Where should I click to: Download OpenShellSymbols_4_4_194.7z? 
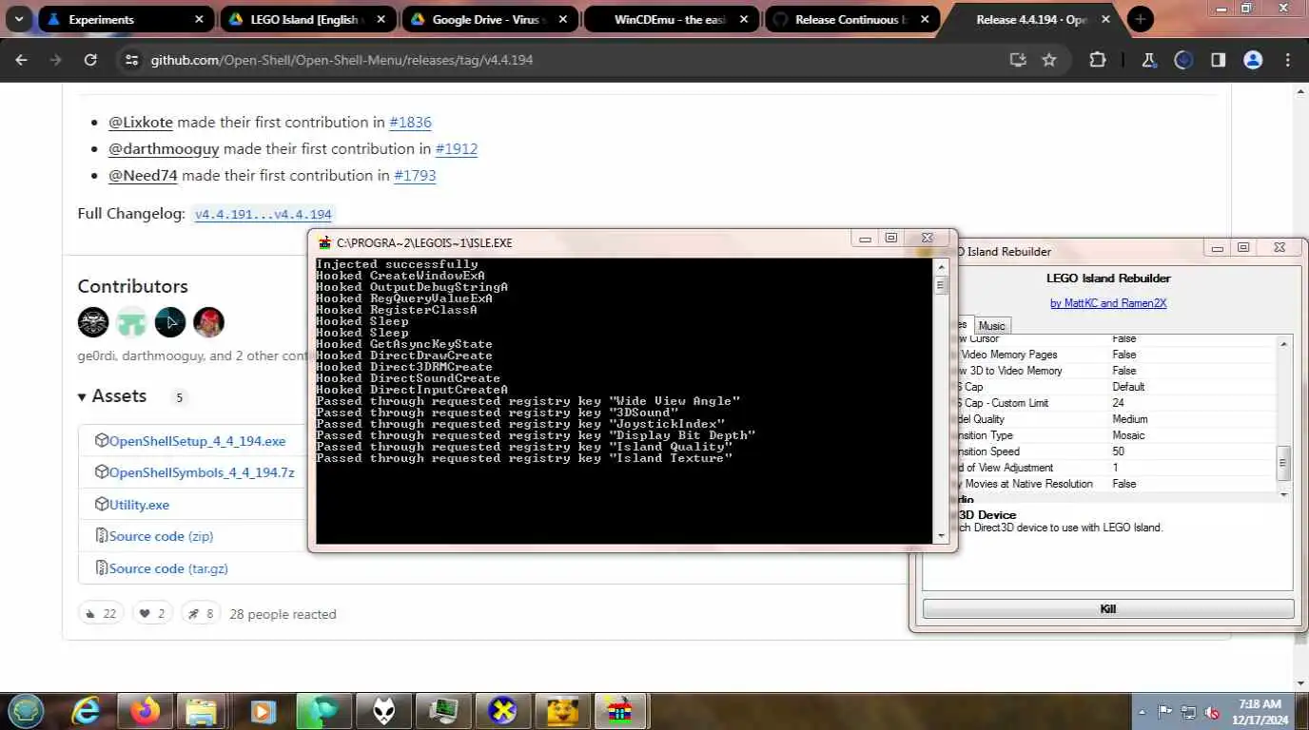click(x=202, y=472)
